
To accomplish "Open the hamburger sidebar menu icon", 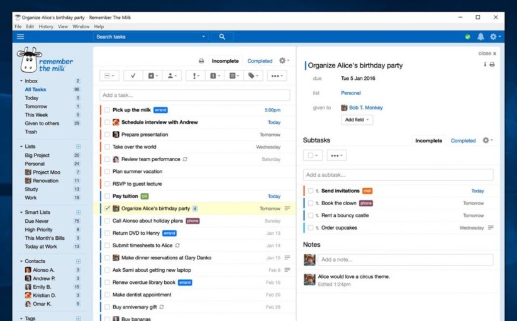I will tap(21, 37).
